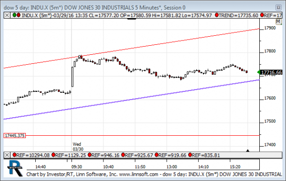Select the 17445.375 reference line label
The image size is (286, 181).
[15, 136]
